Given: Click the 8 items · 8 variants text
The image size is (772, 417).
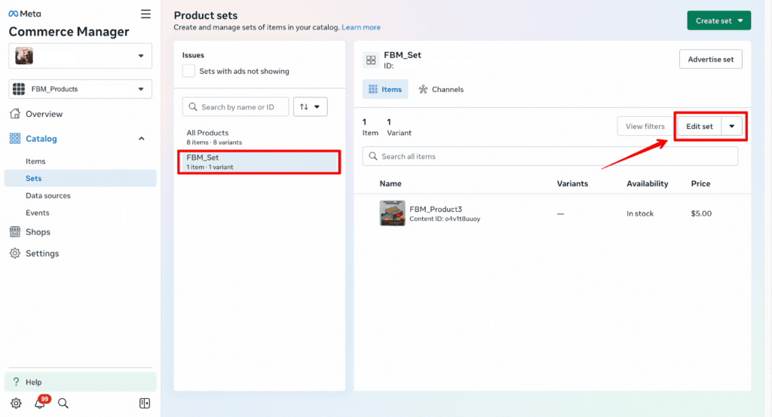Looking at the screenshot, I should click(214, 143).
